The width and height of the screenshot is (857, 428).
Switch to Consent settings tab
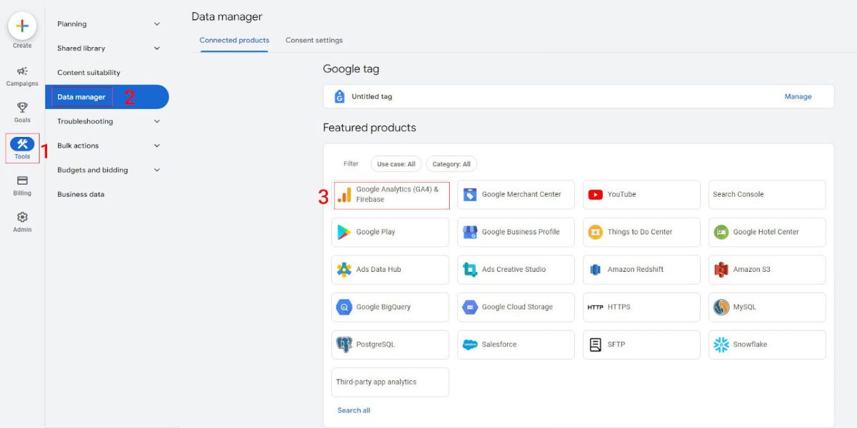pos(314,40)
